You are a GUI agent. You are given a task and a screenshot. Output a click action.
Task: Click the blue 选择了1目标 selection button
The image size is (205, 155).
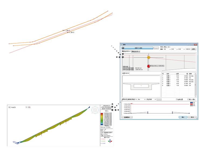137,48
